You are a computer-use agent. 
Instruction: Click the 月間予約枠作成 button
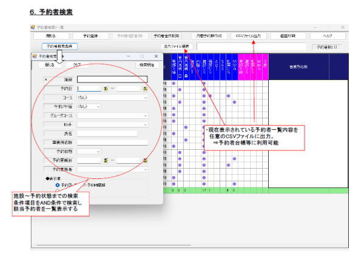click(x=209, y=36)
